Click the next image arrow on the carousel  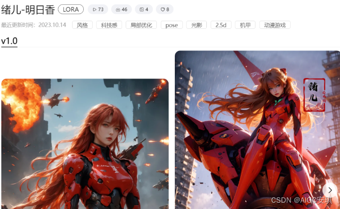(x=330, y=190)
